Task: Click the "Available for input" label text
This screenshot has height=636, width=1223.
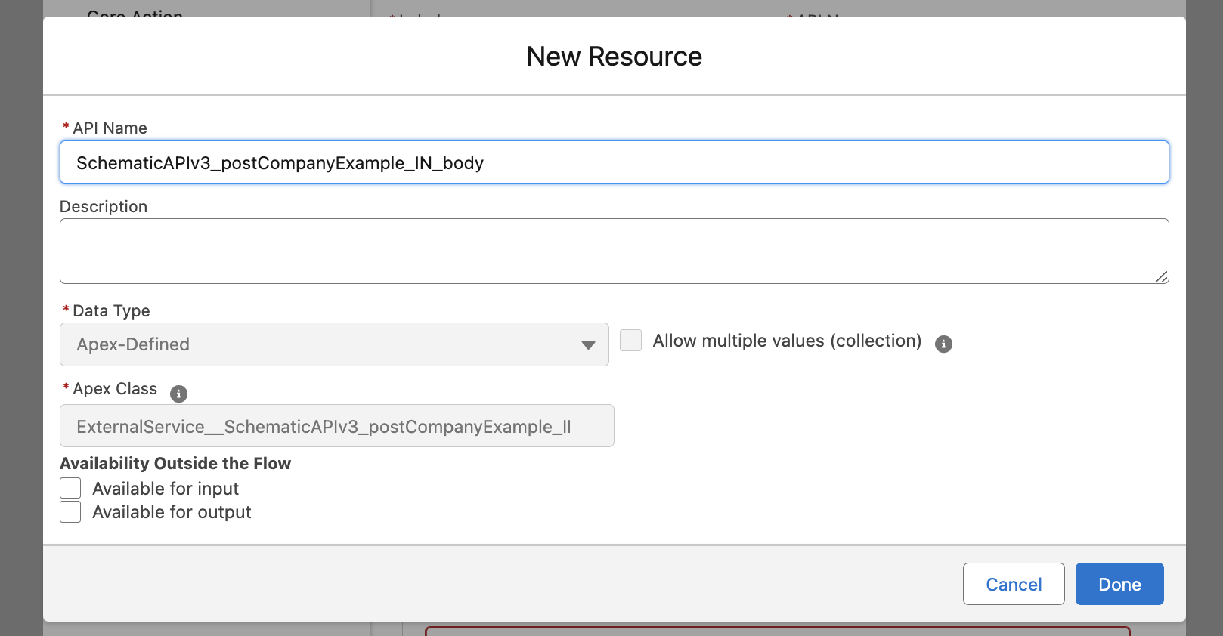Action: tap(166, 489)
